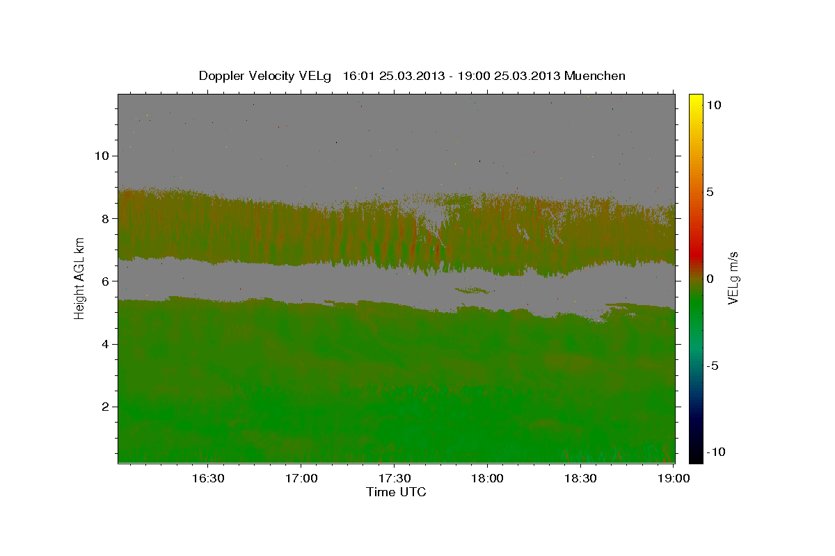Click the height axis label 2

click(107, 407)
